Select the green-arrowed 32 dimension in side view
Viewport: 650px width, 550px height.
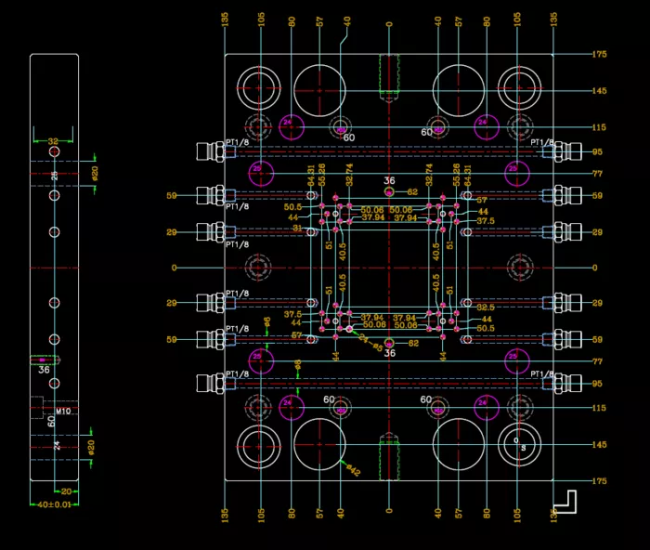[53, 141]
